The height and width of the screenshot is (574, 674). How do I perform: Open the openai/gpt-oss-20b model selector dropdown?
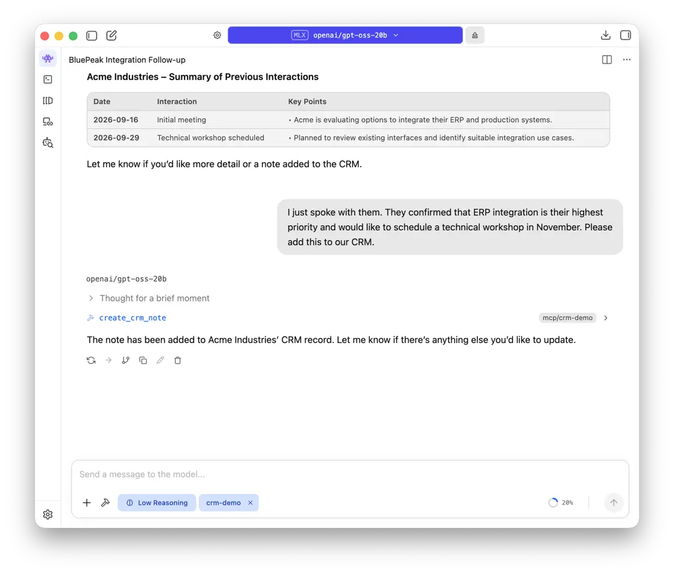pyautogui.click(x=345, y=35)
